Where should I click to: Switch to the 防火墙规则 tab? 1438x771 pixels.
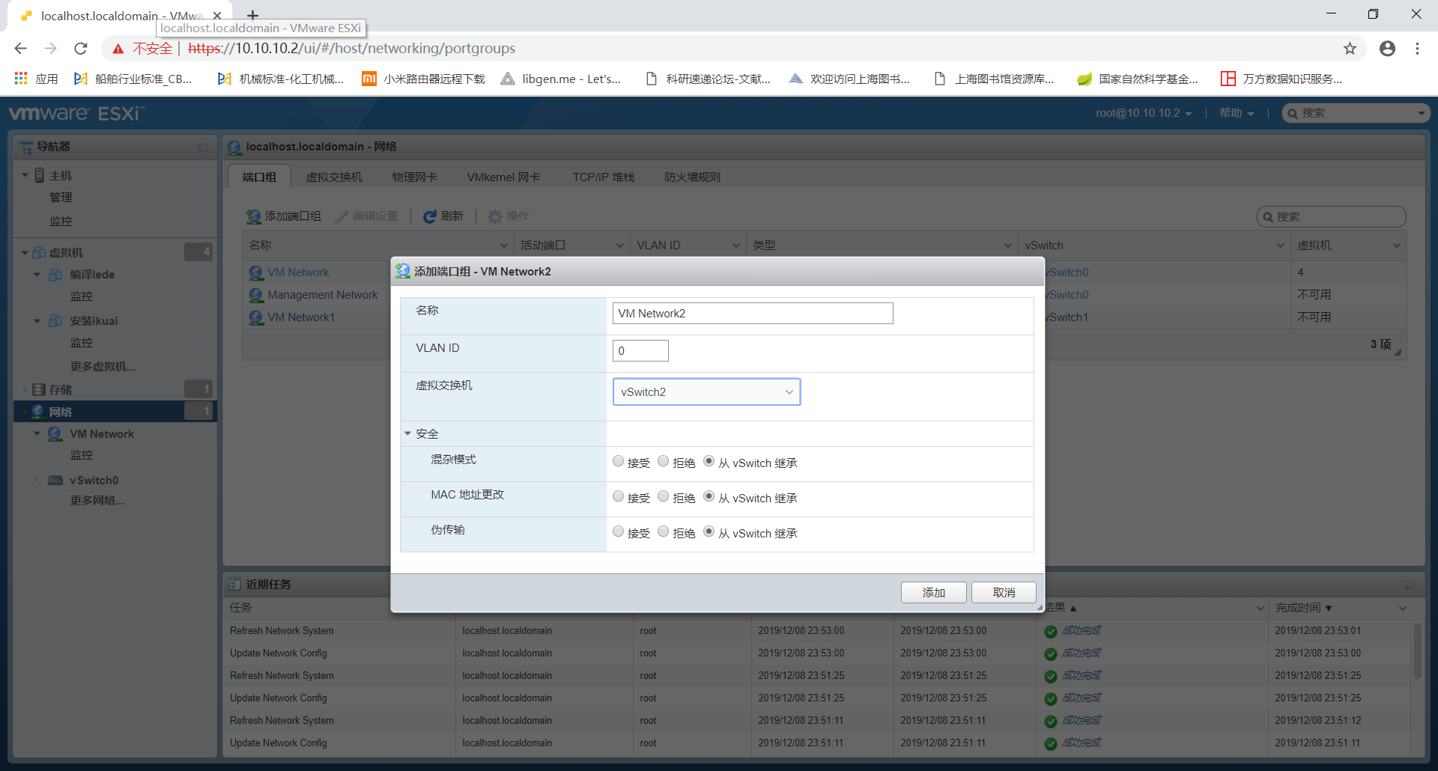[692, 177]
